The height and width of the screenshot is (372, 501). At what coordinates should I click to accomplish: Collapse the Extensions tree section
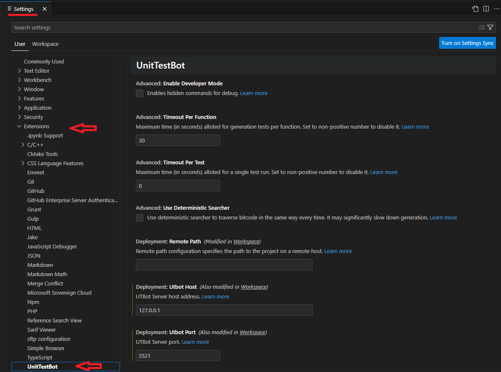pos(19,127)
